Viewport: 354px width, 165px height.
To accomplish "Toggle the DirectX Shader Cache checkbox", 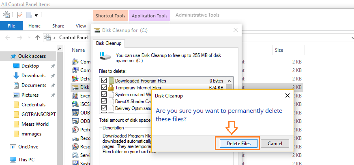I will [x=104, y=101].
